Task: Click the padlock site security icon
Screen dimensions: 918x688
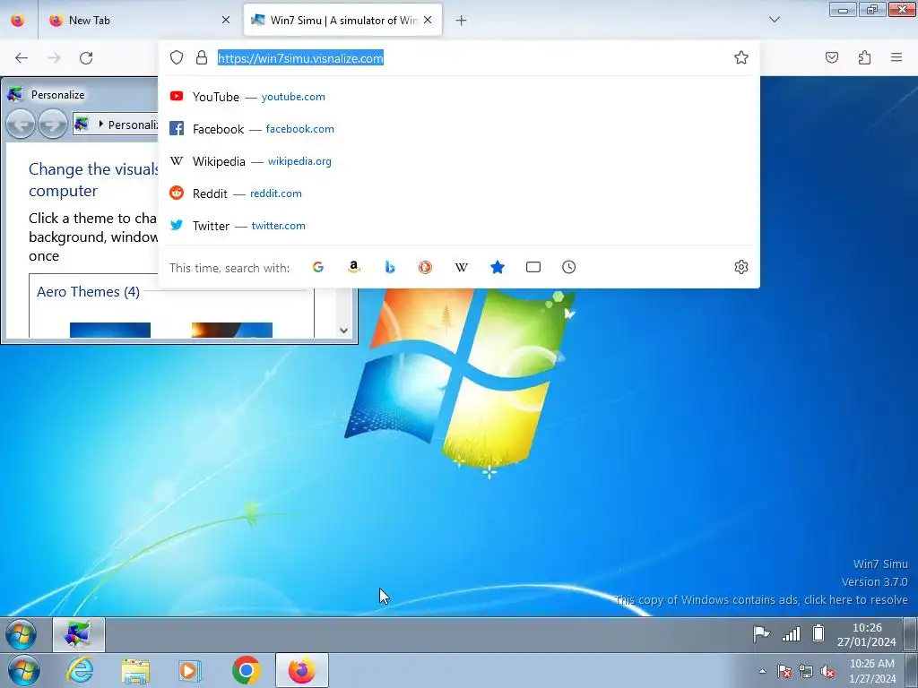Action: point(202,57)
